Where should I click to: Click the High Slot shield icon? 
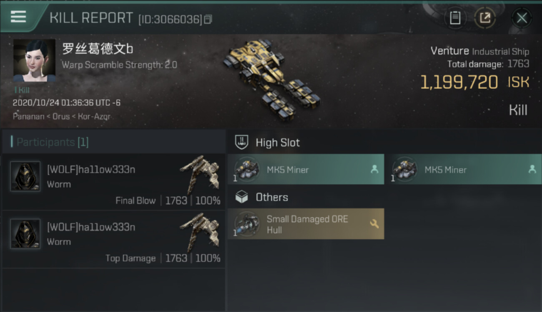[x=242, y=142]
